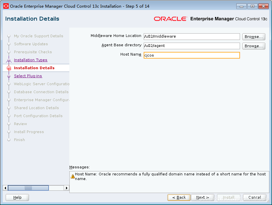Viewport: 272px width, 205px height.
Task: Go Back to previous step
Action: (179, 198)
